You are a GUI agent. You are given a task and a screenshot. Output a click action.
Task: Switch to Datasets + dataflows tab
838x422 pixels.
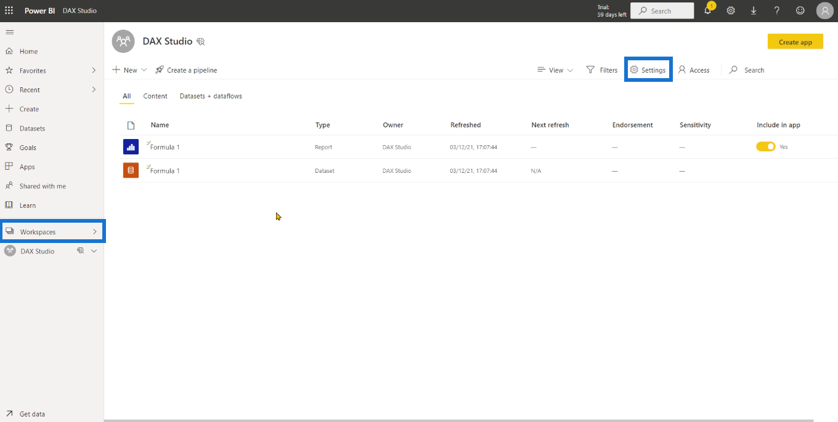[x=211, y=96]
